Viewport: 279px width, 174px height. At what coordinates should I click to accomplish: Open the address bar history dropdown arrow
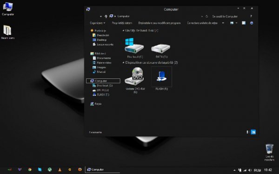(x=202, y=16)
